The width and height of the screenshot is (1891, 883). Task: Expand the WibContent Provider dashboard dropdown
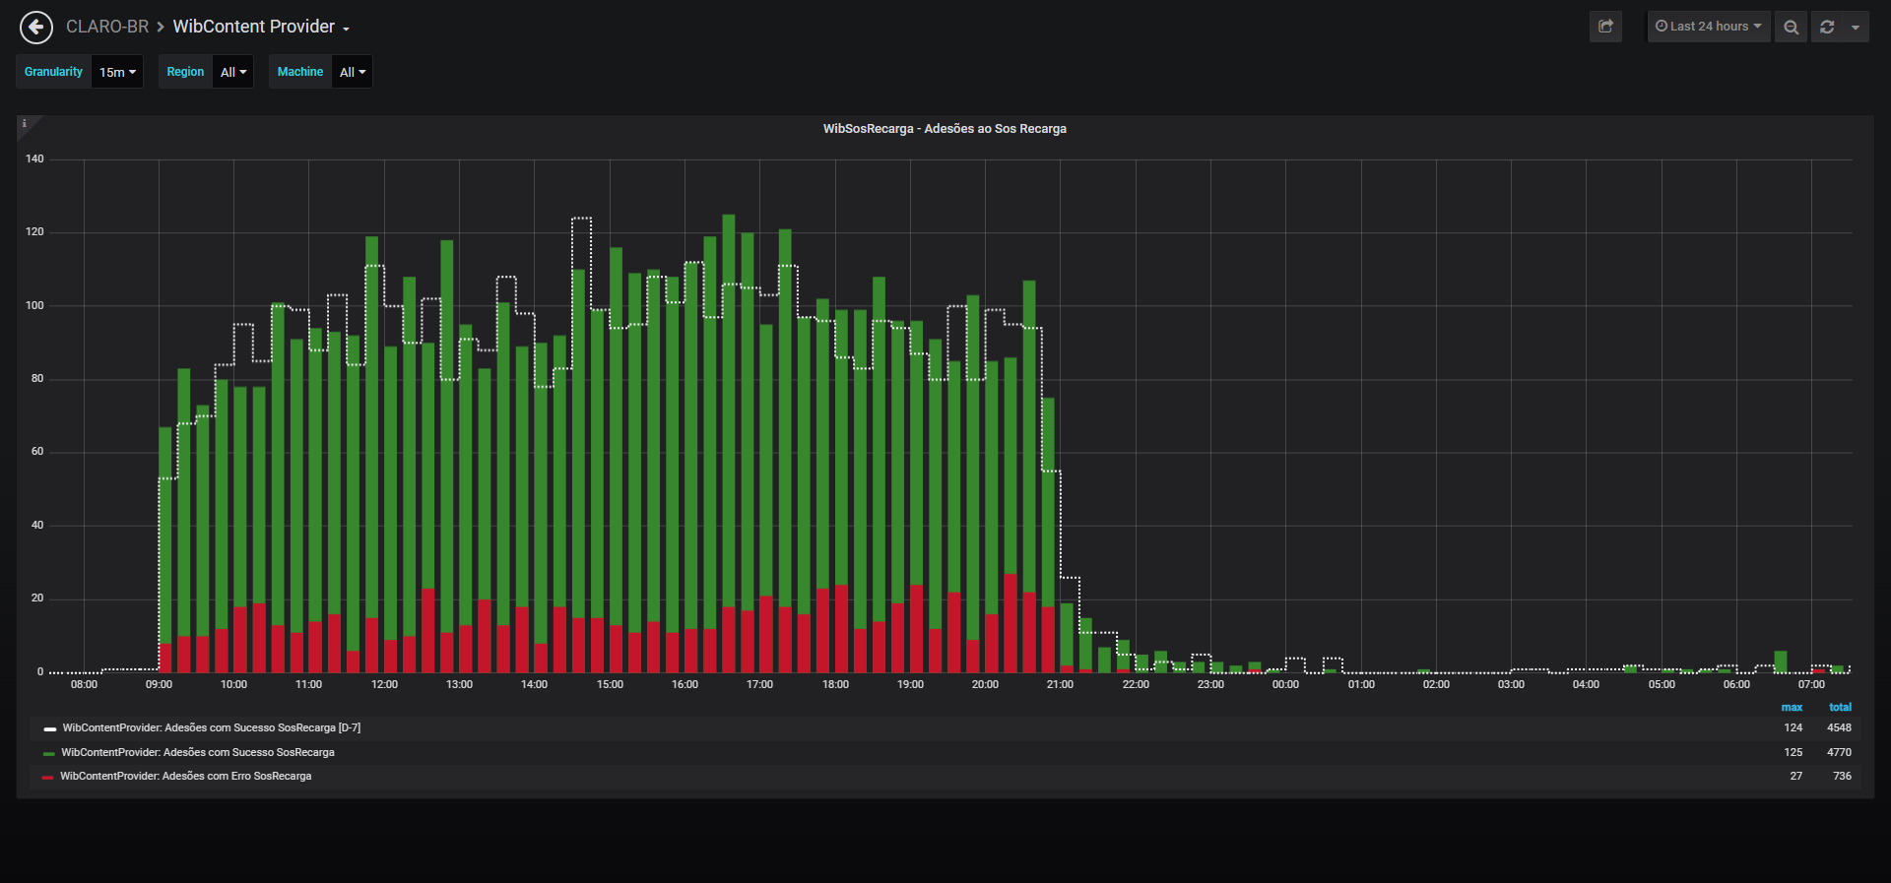[x=261, y=27]
